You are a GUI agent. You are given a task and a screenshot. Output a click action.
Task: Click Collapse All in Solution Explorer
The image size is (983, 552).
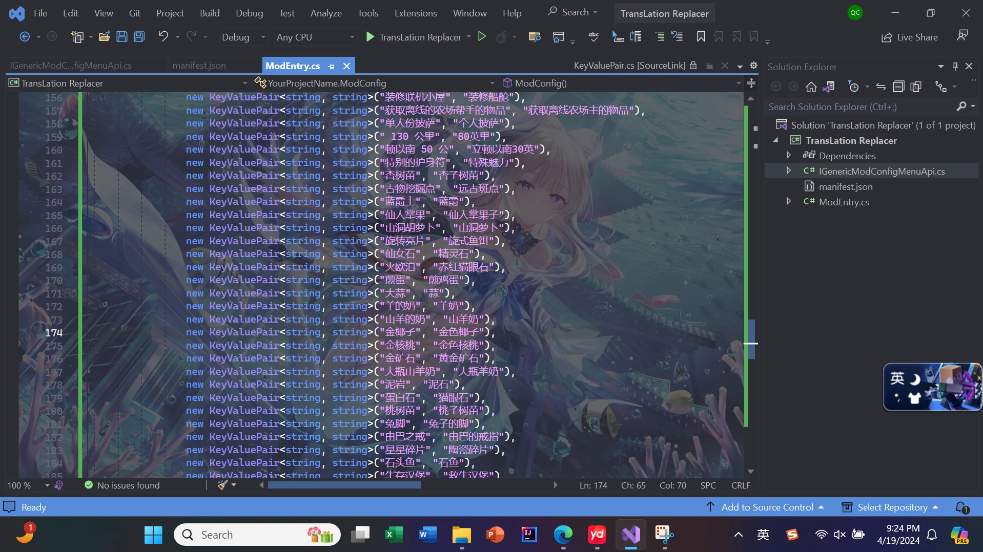898,87
